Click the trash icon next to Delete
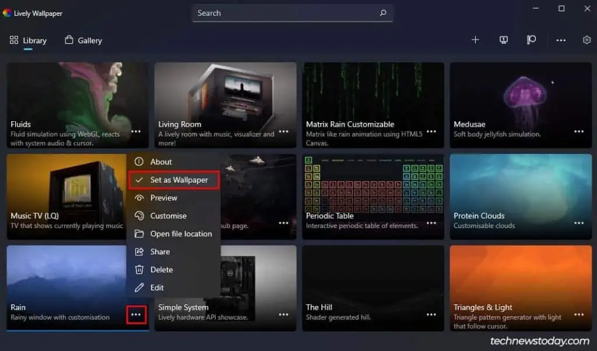The width and height of the screenshot is (597, 351). pyautogui.click(x=139, y=269)
